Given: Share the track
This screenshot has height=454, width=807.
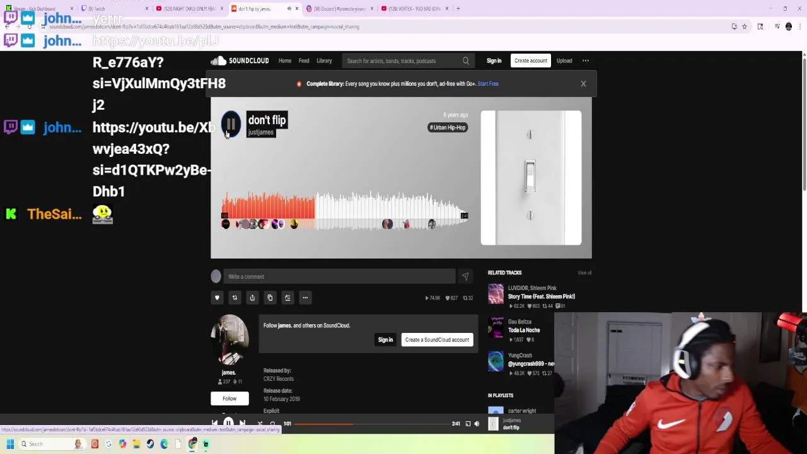Looking at the screenshot, I should point(252,298).
